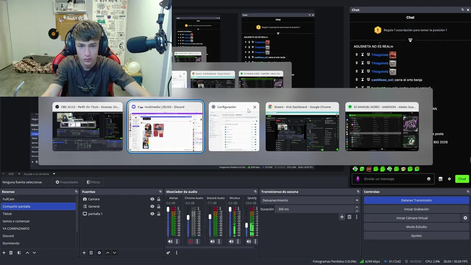Remove selected source with trash icon
Viewport: 471px width, 265px height.
click(x=91, y=253)
